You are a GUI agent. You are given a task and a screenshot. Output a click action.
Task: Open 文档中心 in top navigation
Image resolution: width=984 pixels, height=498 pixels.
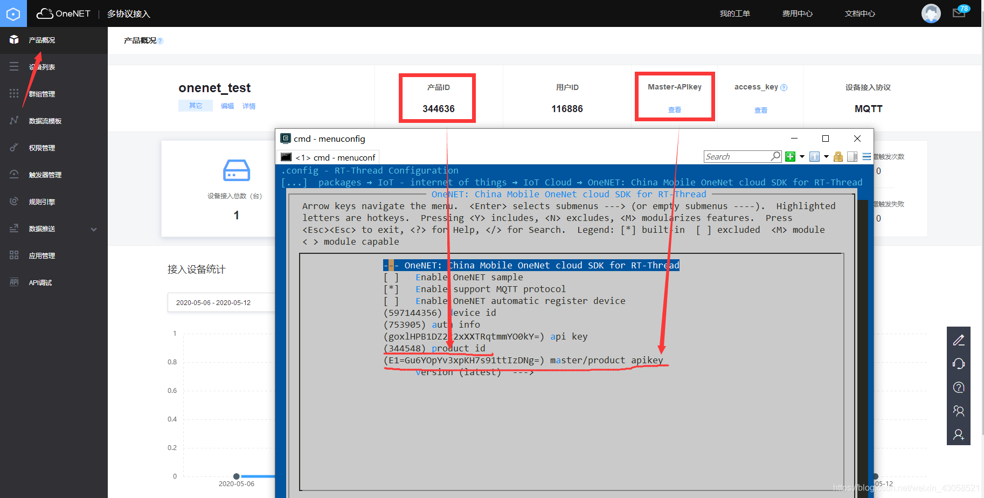point(860,13)
